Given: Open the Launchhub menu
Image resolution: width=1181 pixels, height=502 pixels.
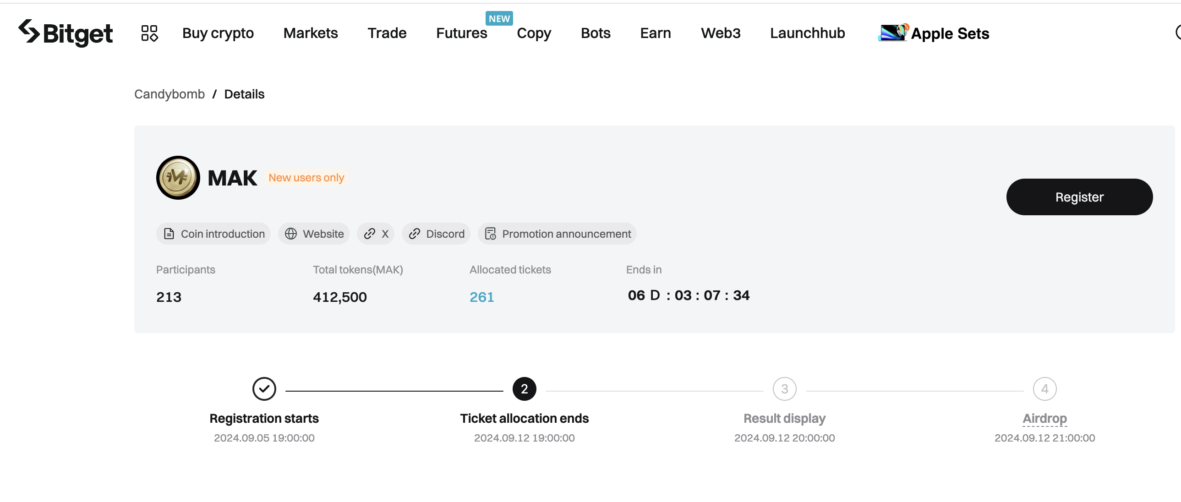Looking at the screenshot, I should [x=807, y=33].
